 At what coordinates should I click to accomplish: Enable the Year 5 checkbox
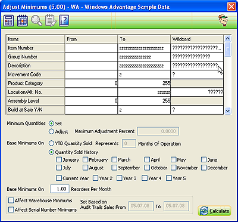click(169, 178)
